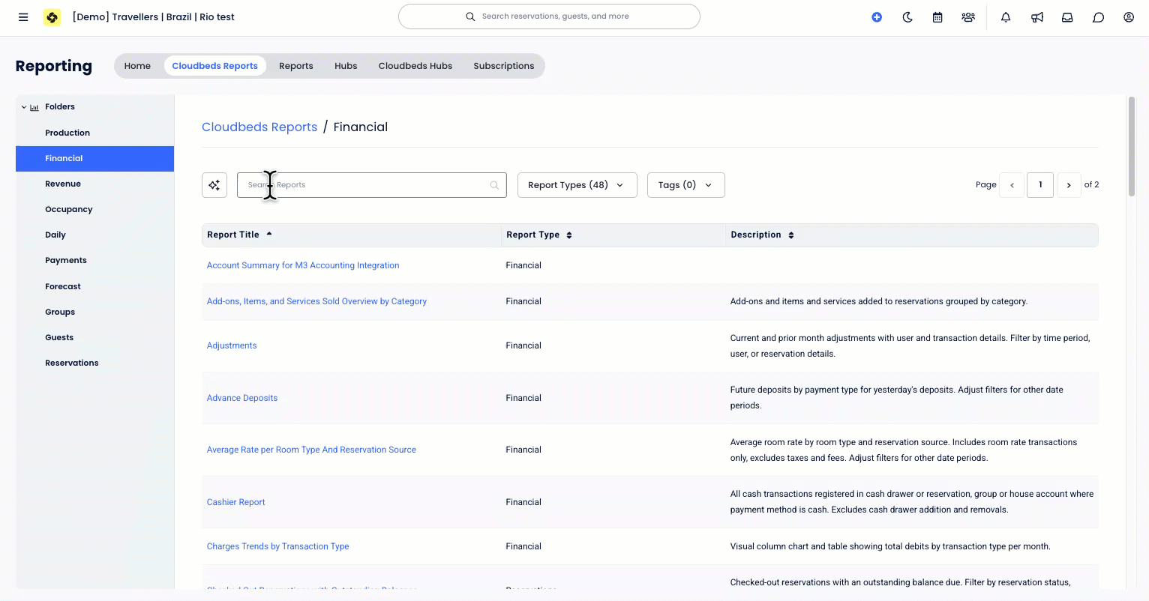Open the Cashier Report link
Screen dimensions: 1149x601
tap(235, 501)
